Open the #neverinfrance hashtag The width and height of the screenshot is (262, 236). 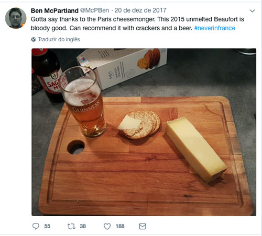215,28
